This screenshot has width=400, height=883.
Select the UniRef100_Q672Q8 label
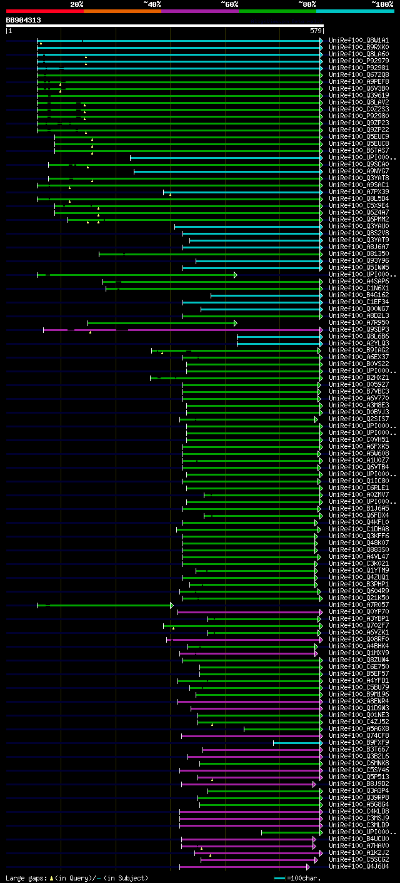[359, 75]
